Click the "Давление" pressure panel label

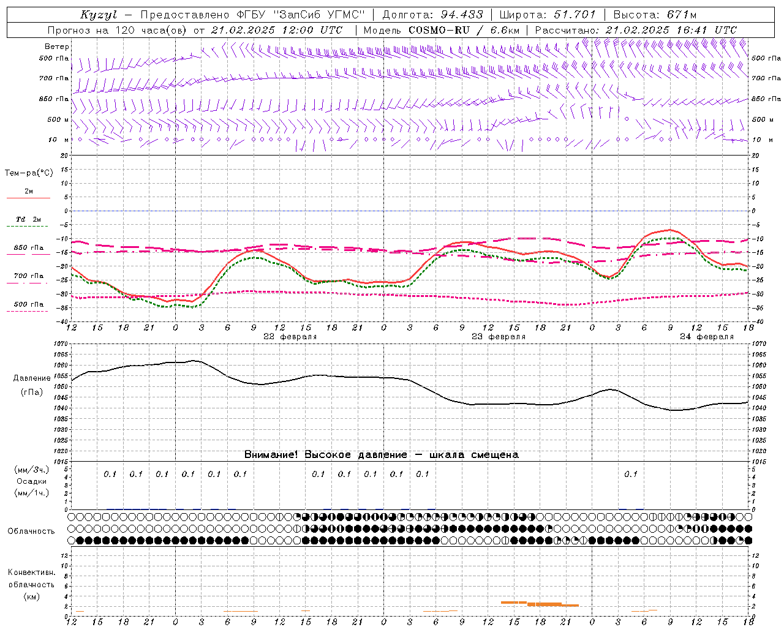click(x=32, y=378)
